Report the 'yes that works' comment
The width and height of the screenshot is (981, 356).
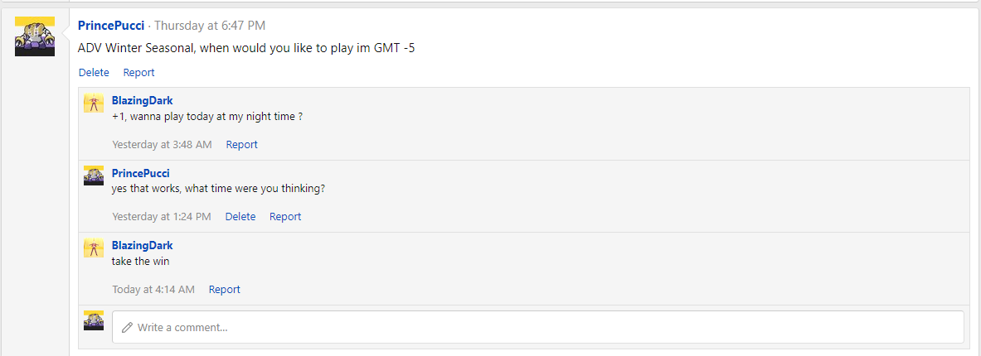point(285,217)
